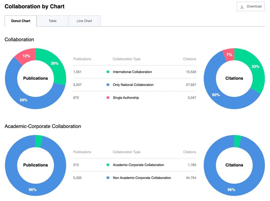Click the blue Non Academic-Corporate Collaboration dot
This screenshot has height=201, width=270.
pyautogui.click(x=108, y=178)
